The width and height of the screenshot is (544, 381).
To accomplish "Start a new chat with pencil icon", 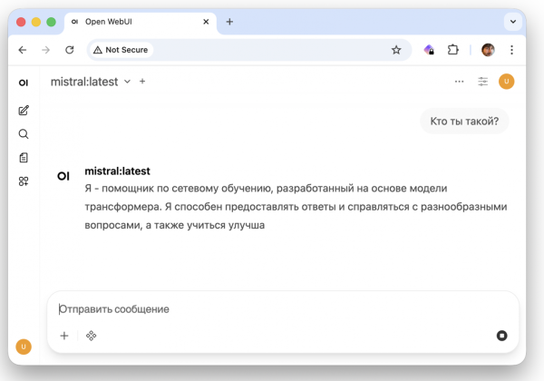I will (x=24, y=111).
